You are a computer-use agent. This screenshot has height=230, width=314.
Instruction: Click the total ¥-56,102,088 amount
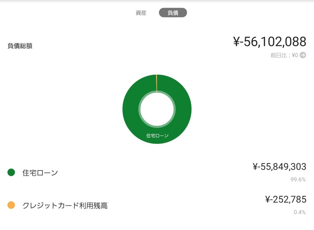coord(270,42)
